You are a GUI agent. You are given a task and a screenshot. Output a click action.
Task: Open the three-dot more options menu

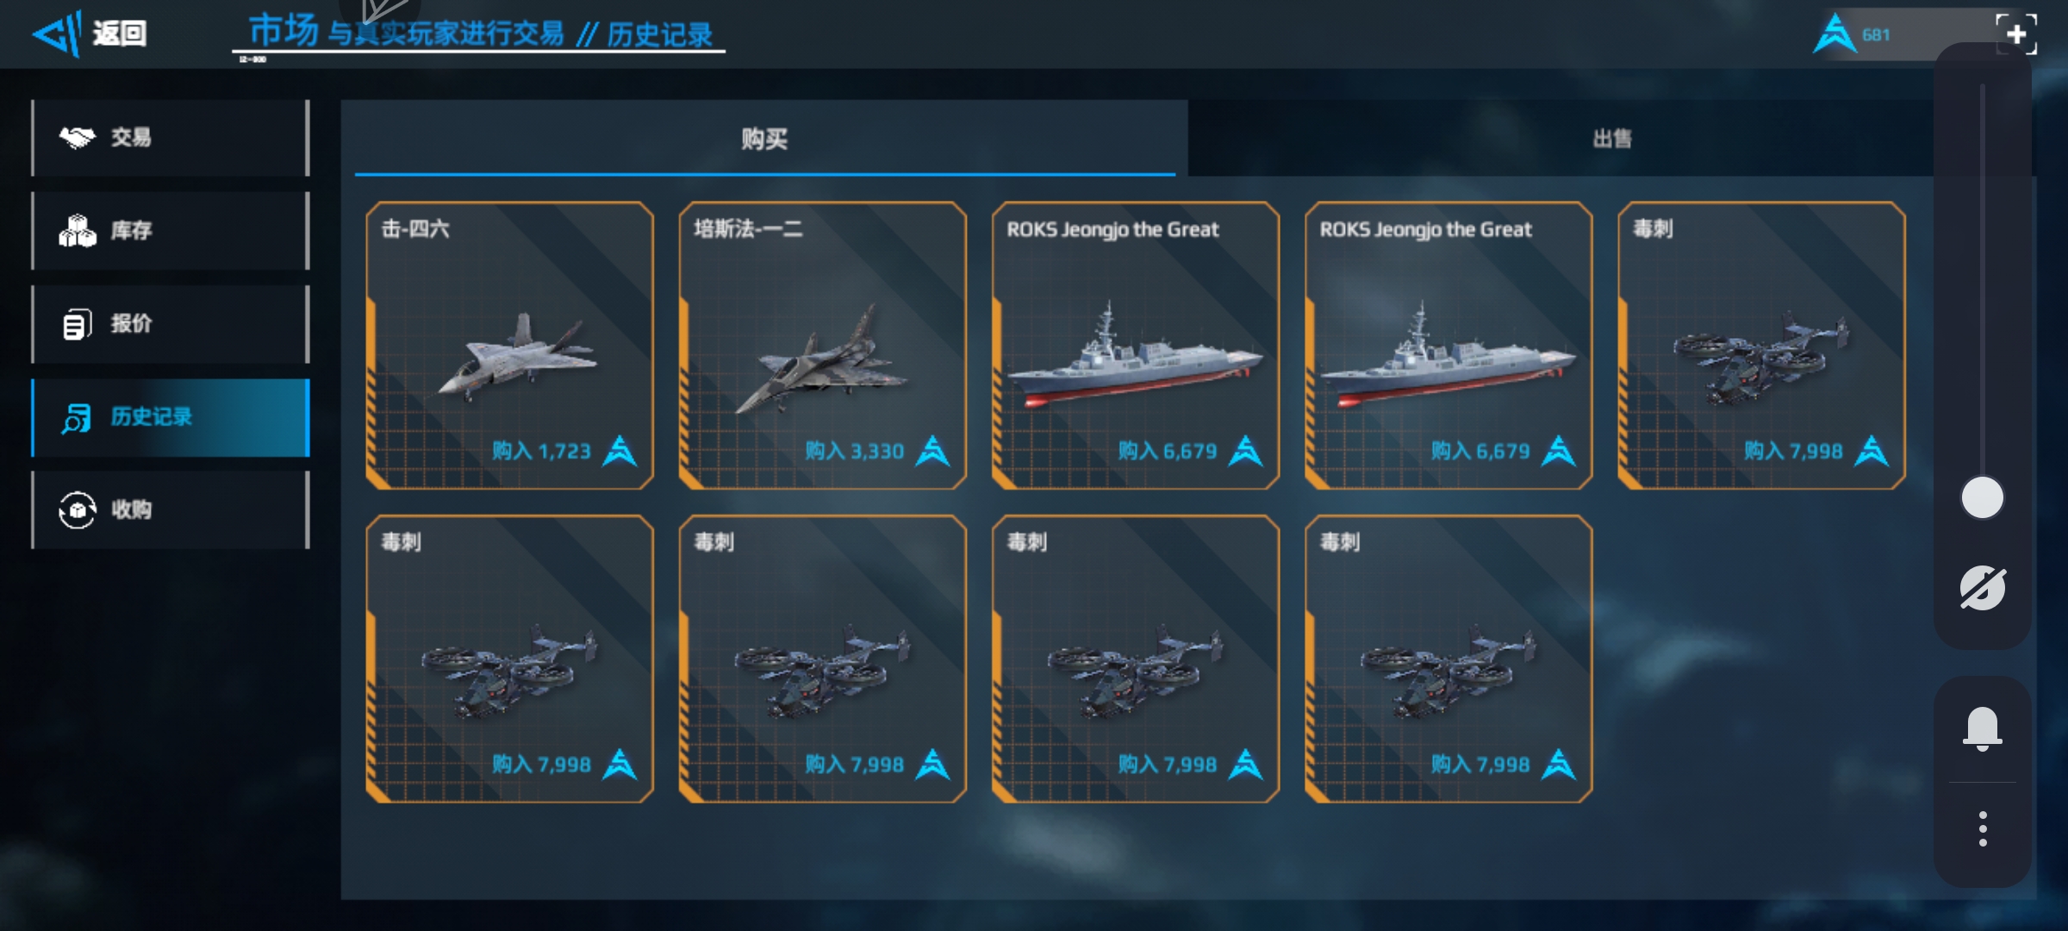[1983, 828]
